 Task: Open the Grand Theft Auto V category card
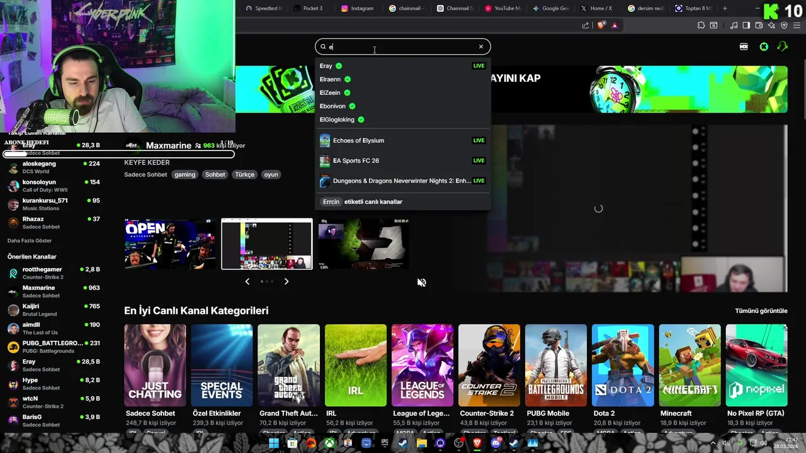coord(288,366)
